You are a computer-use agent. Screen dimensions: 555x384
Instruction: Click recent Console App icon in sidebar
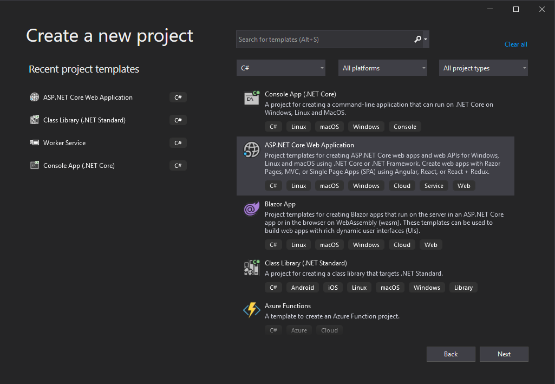35,166
